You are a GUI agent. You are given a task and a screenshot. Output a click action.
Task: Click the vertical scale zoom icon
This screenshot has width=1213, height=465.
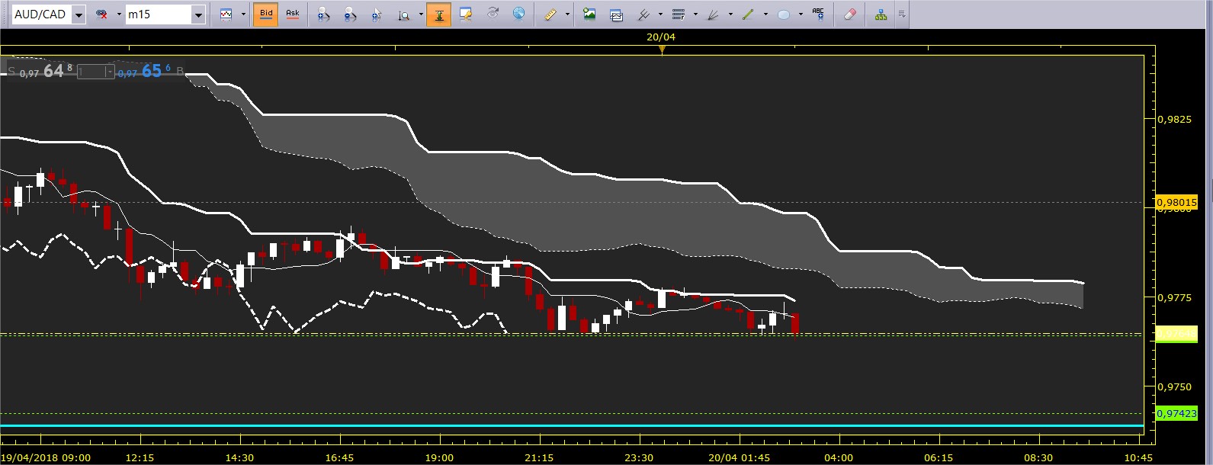click(403, 14)
